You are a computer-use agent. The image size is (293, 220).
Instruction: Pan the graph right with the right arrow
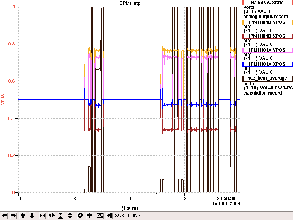click(x=14, y=216)
